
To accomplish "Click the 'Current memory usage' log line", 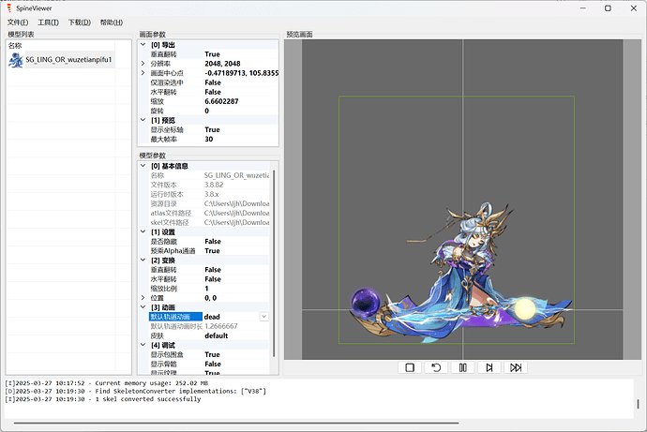I will pyautogui.click(x=107, y=383).
